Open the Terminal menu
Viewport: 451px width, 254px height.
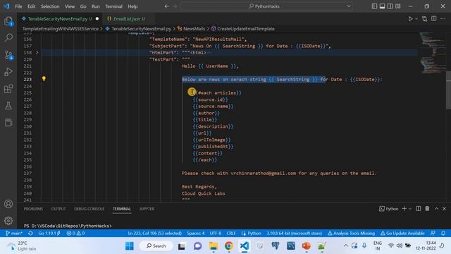(113, 6)
